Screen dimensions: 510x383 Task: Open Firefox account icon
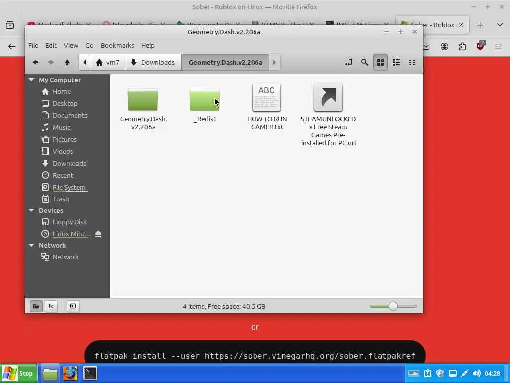[444, 46]
